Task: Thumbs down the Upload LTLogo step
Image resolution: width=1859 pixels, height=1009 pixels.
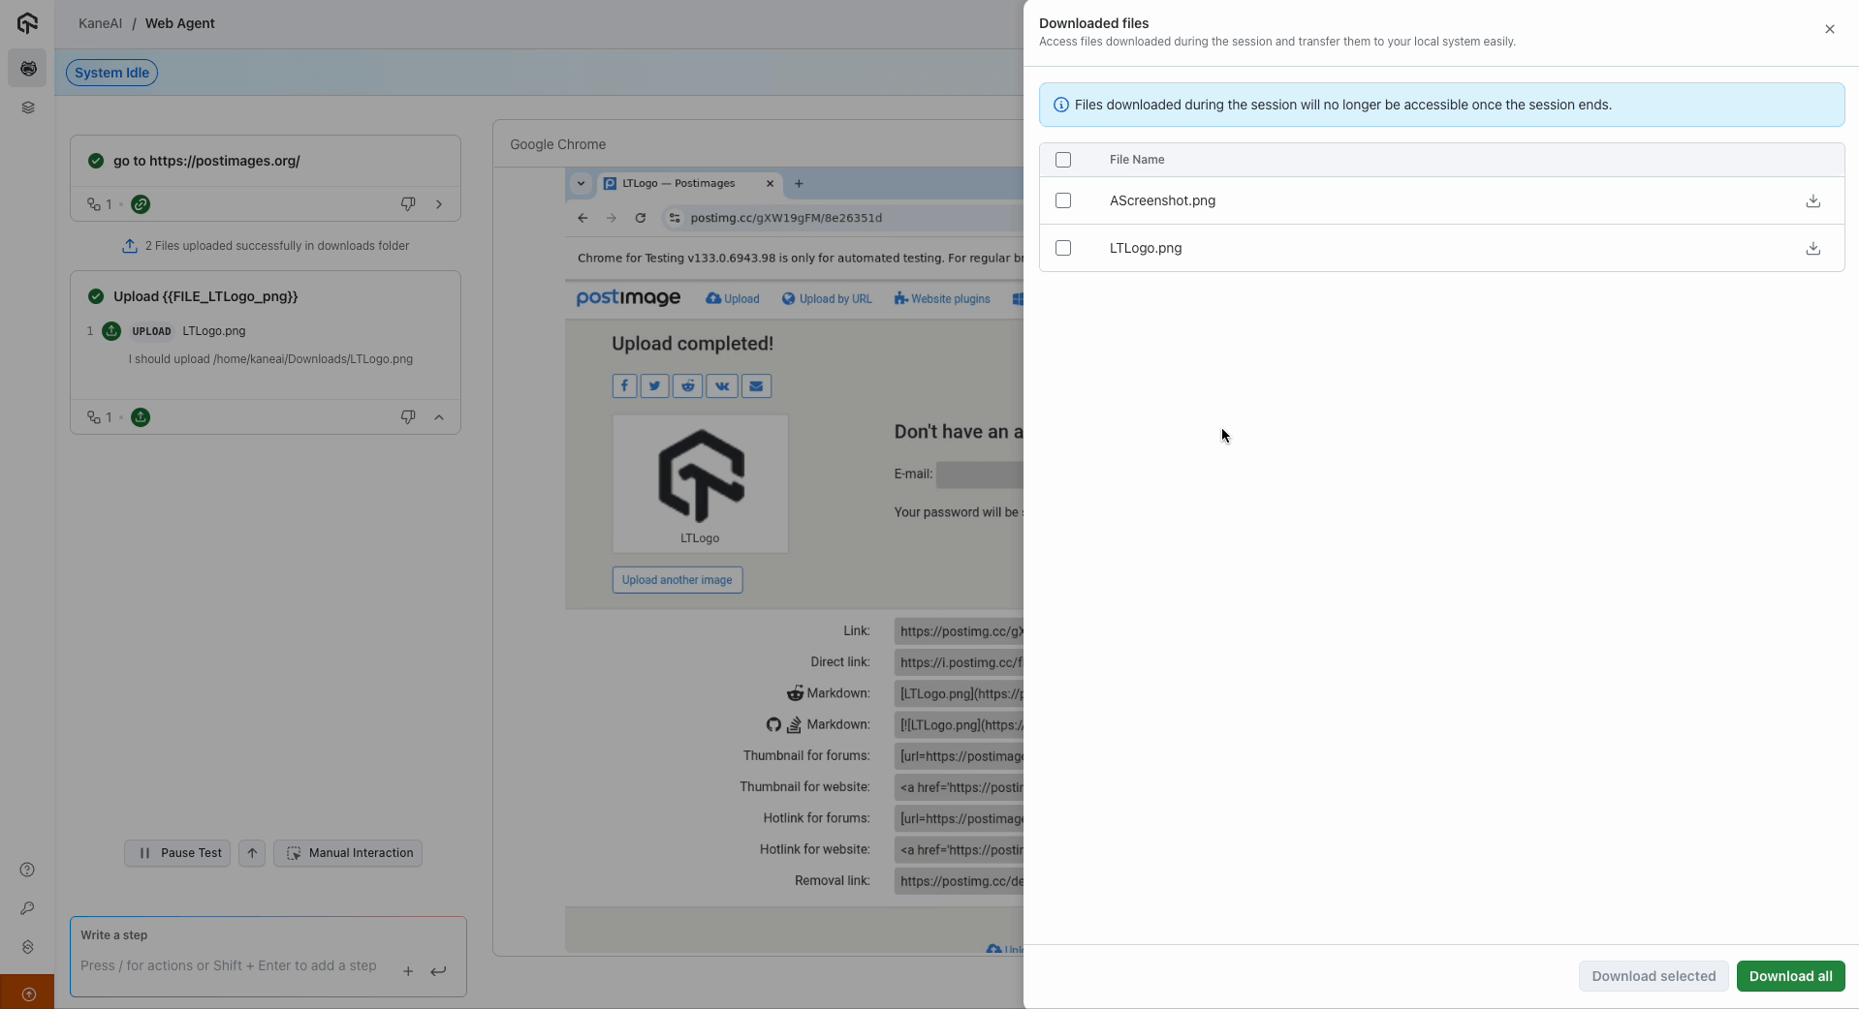Action: tap(408, 417)
